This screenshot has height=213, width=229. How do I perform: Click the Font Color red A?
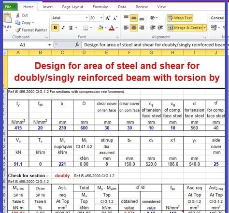112,28
